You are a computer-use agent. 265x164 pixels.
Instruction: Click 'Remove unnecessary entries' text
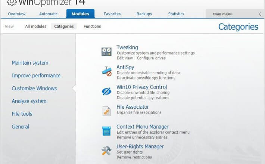pyautogui.click(x=142, y=137)
